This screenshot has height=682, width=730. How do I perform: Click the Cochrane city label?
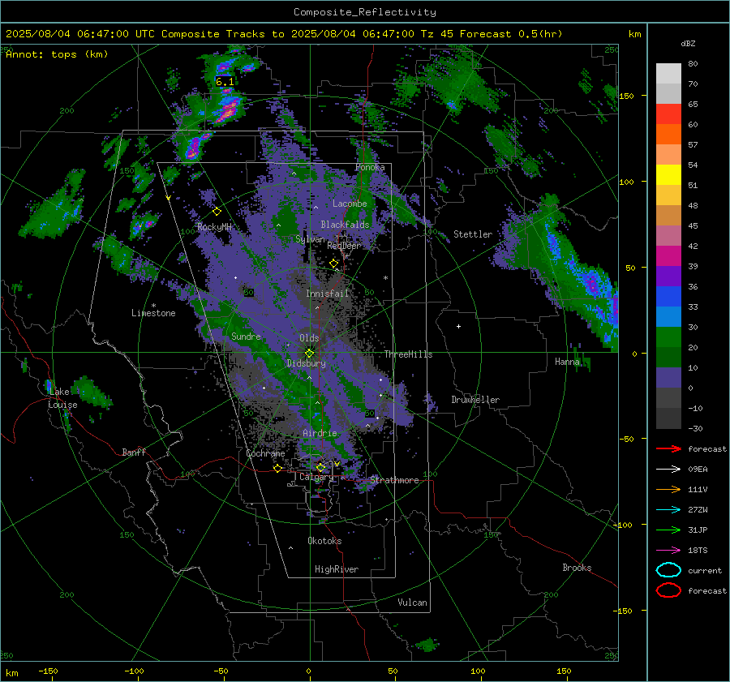265,453
